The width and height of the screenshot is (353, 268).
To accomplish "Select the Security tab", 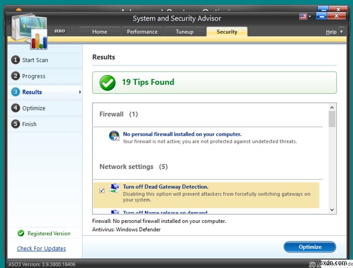I will (227, 32).
